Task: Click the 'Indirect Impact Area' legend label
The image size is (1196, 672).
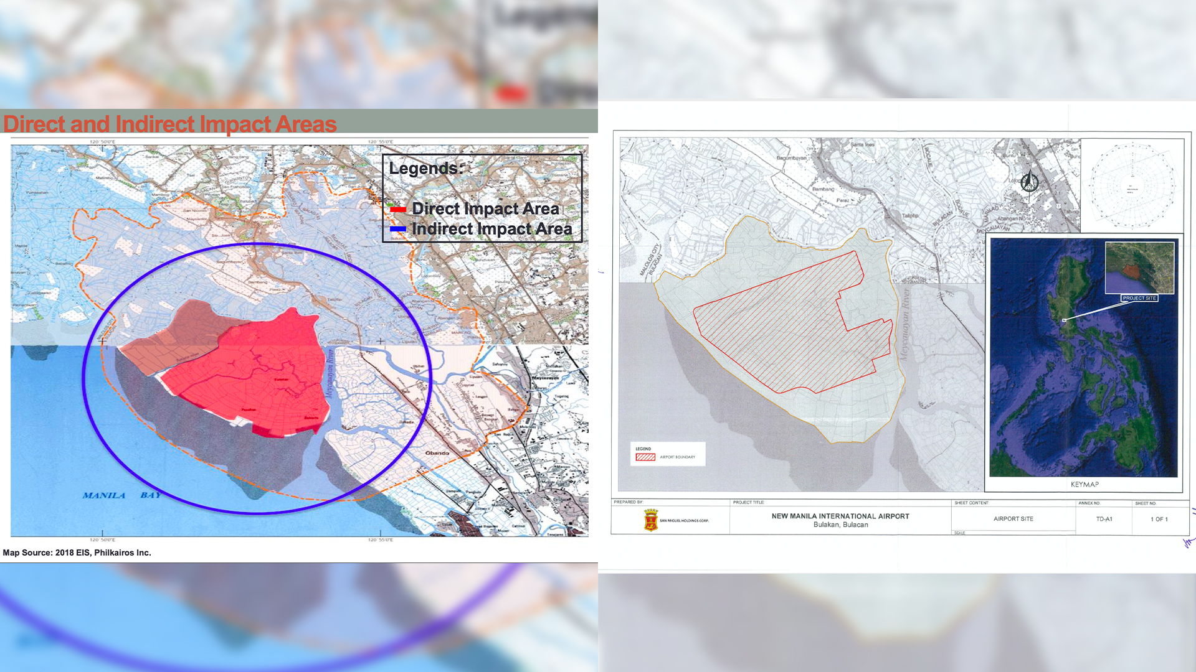Action: click(492, 229)
